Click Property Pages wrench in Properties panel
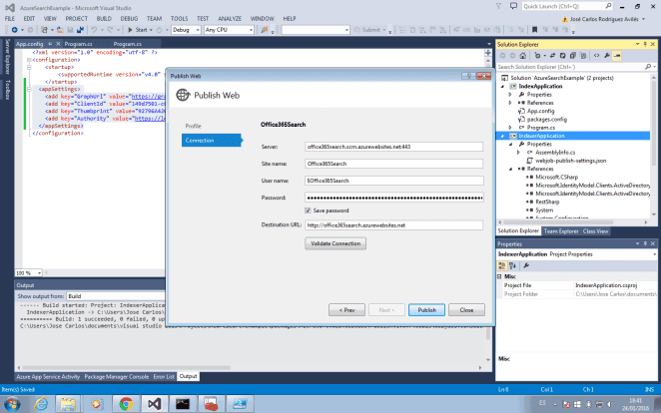The image size is (661, 413). point(526,265)
